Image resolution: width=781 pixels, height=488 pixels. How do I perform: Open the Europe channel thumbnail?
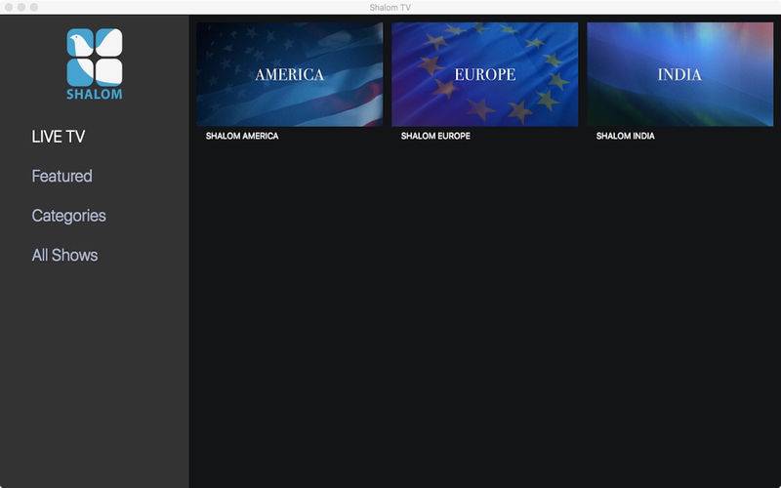click(485, 74)
